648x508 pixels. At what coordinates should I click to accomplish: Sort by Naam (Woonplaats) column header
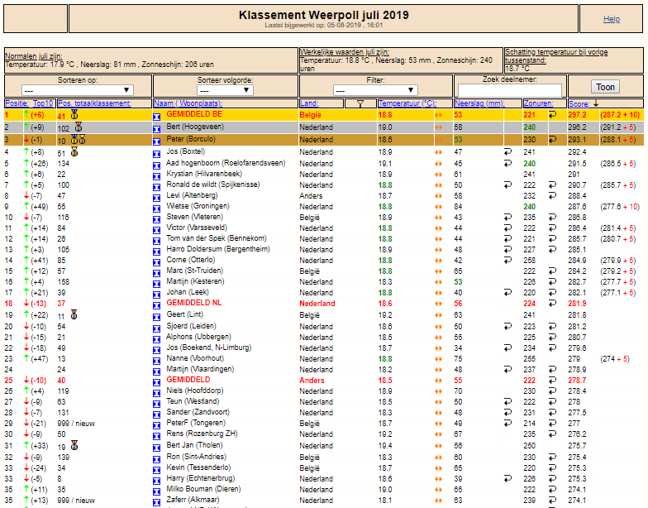(188, 103)
